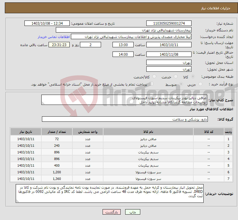
Task: Click the delivery province تهران field
Action: 169,62
